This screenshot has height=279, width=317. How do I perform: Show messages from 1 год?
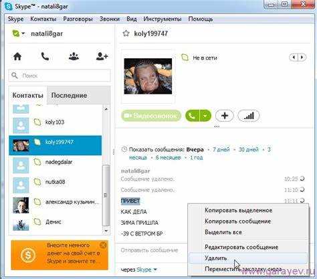click(x=196, y=157)
